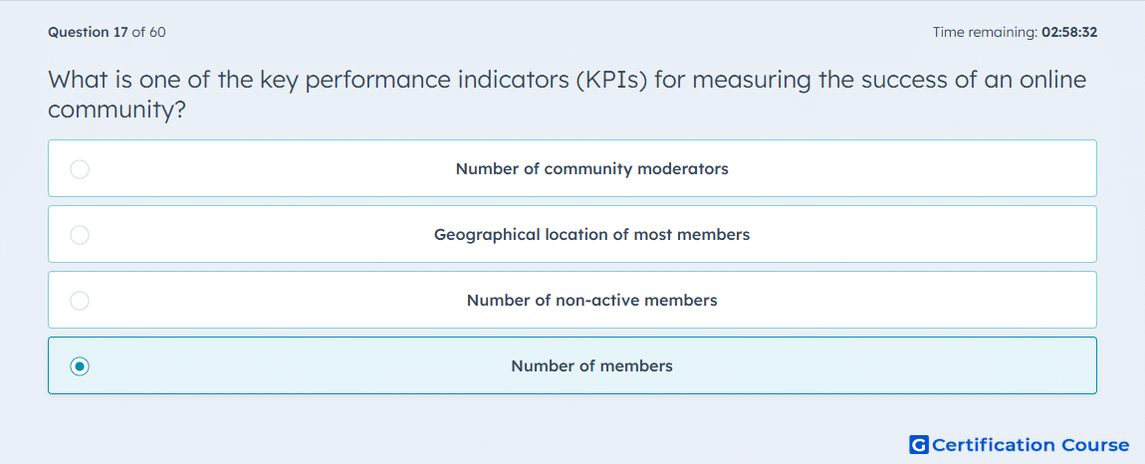This screenshot has width=1145, height=464.
Task: Click the 02:58:32 countdown timer value
Action: [1069, 32]
